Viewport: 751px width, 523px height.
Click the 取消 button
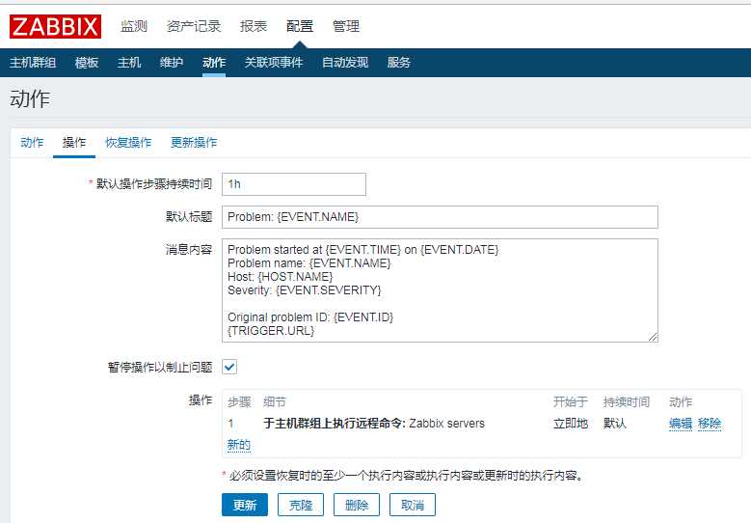tap(413, 505)
